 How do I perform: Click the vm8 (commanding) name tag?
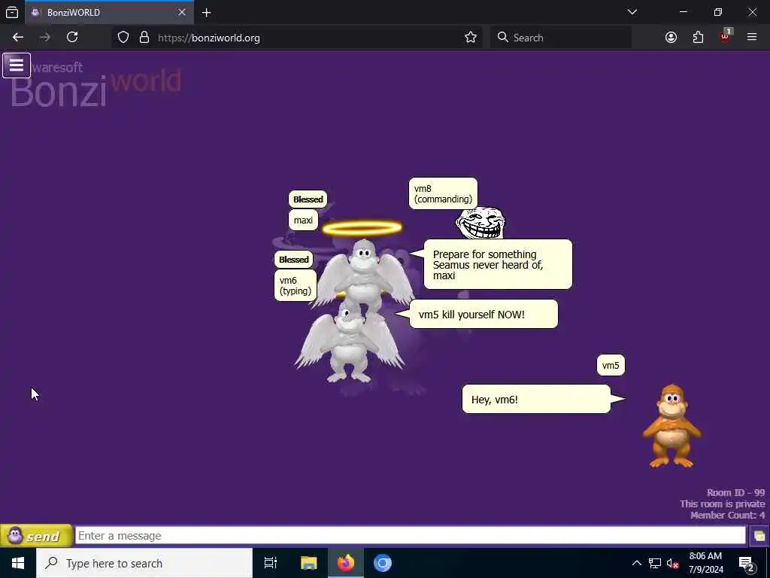pos(443,193)
